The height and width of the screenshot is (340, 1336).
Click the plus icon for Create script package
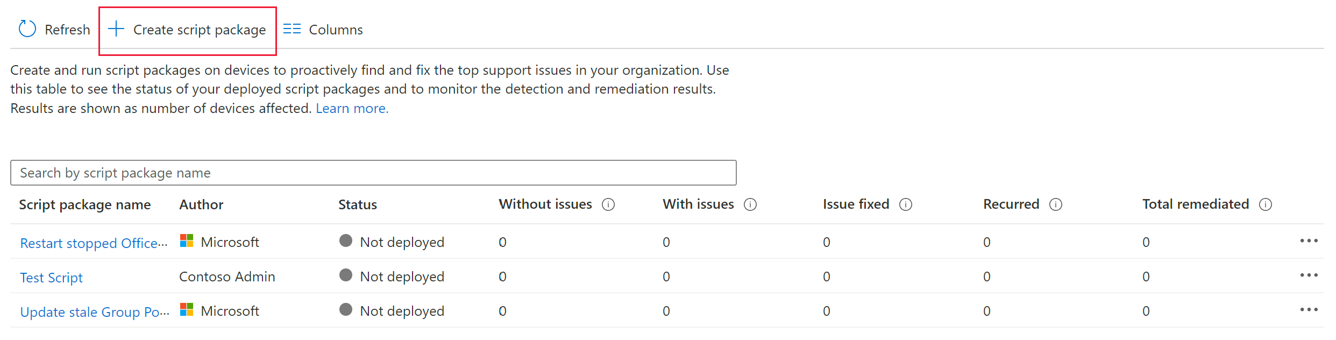(116, 29)
